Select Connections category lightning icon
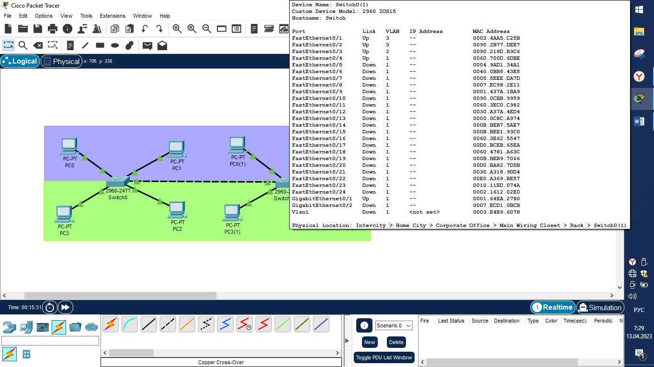Screen dimensions: 654x367 tap(59, 327)
